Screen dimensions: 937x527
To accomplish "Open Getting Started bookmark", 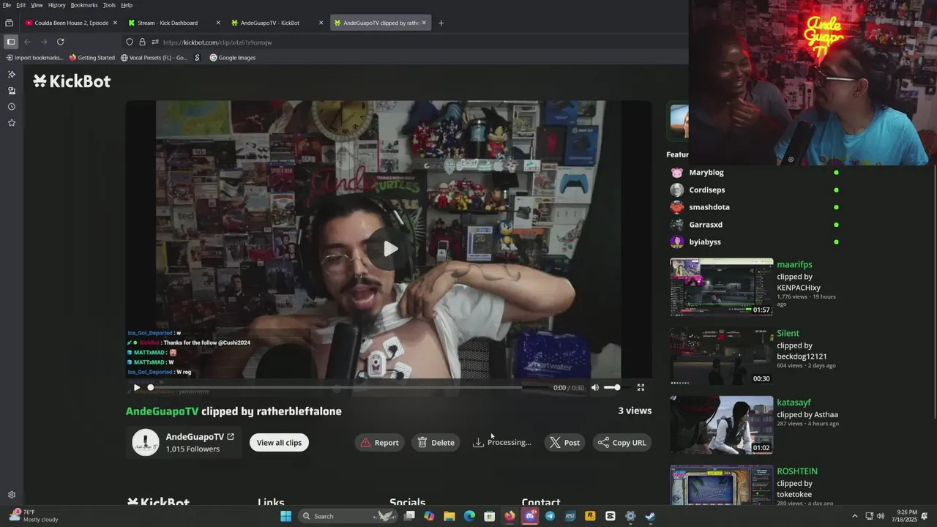I will (92, 58).
